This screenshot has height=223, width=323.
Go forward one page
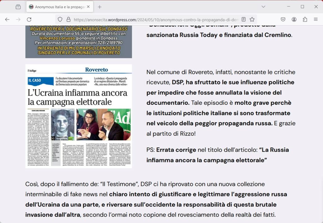18,20
